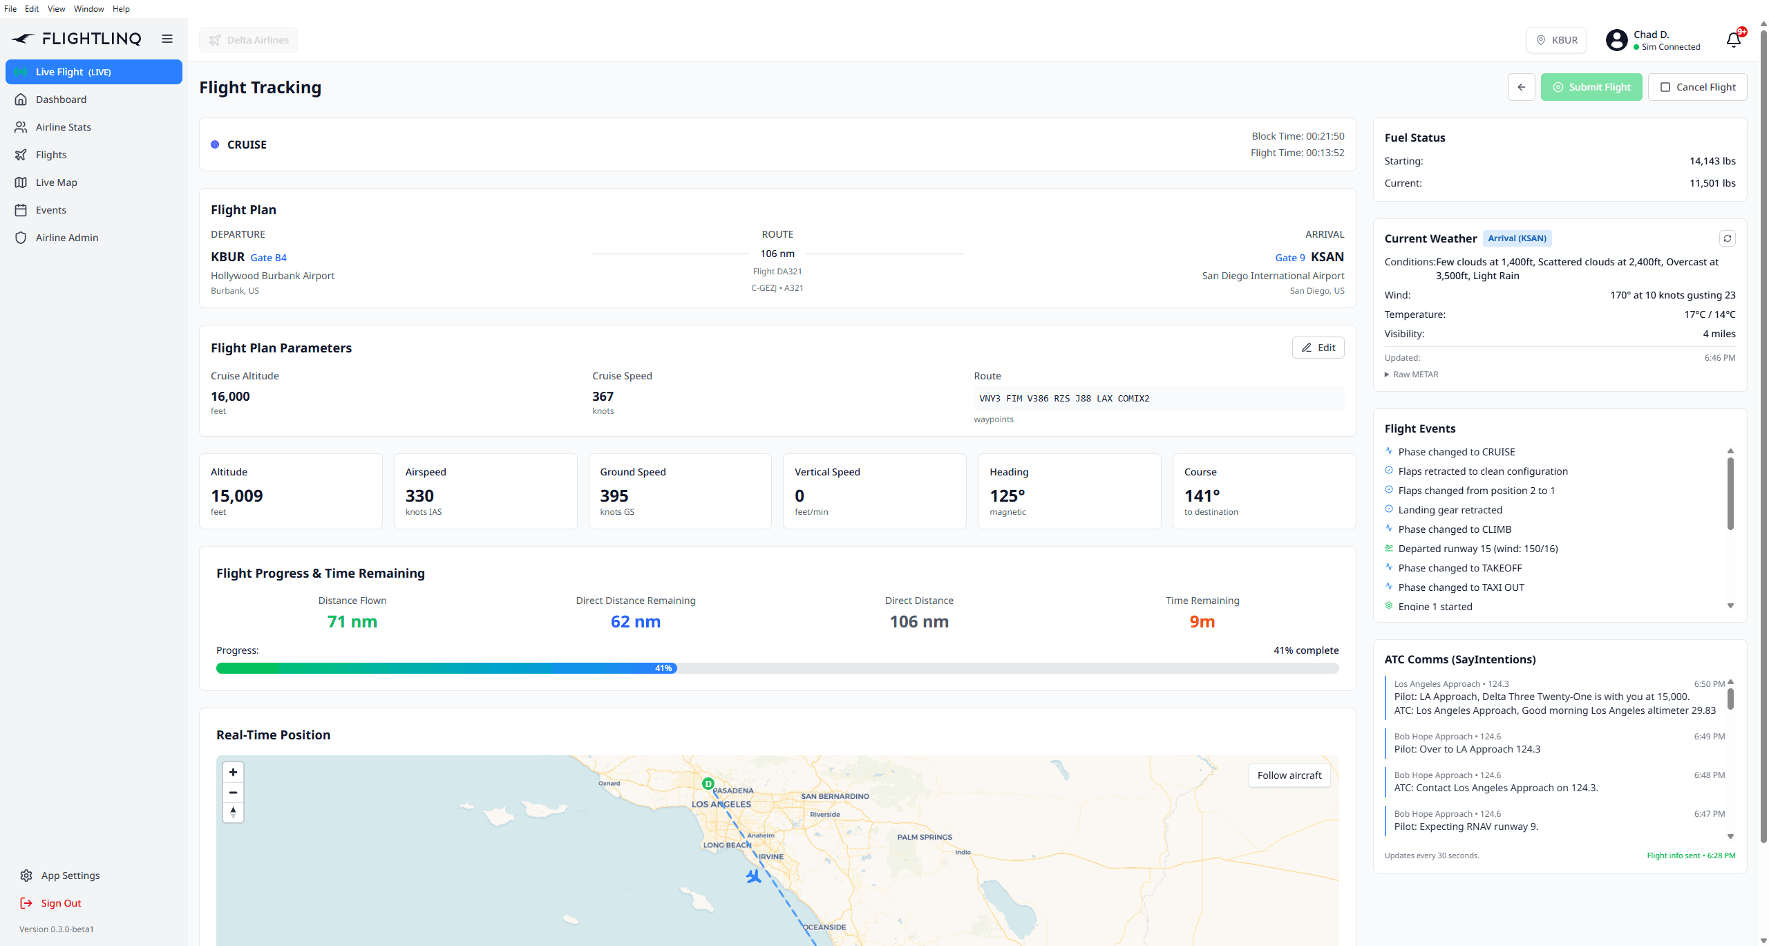Click the route waypoints input field
The image size is (1769, 946).
1157,398
